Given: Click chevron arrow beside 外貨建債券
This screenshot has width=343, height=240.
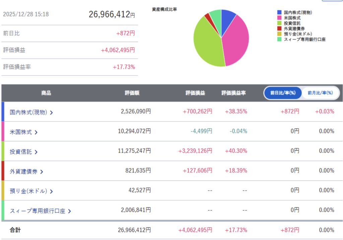Looking at the screenshot, I should (x=42, y=172).
